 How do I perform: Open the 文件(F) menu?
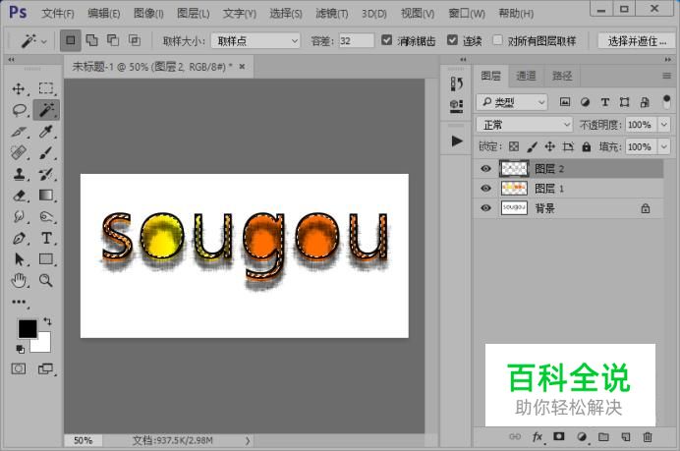pos(58,14)
